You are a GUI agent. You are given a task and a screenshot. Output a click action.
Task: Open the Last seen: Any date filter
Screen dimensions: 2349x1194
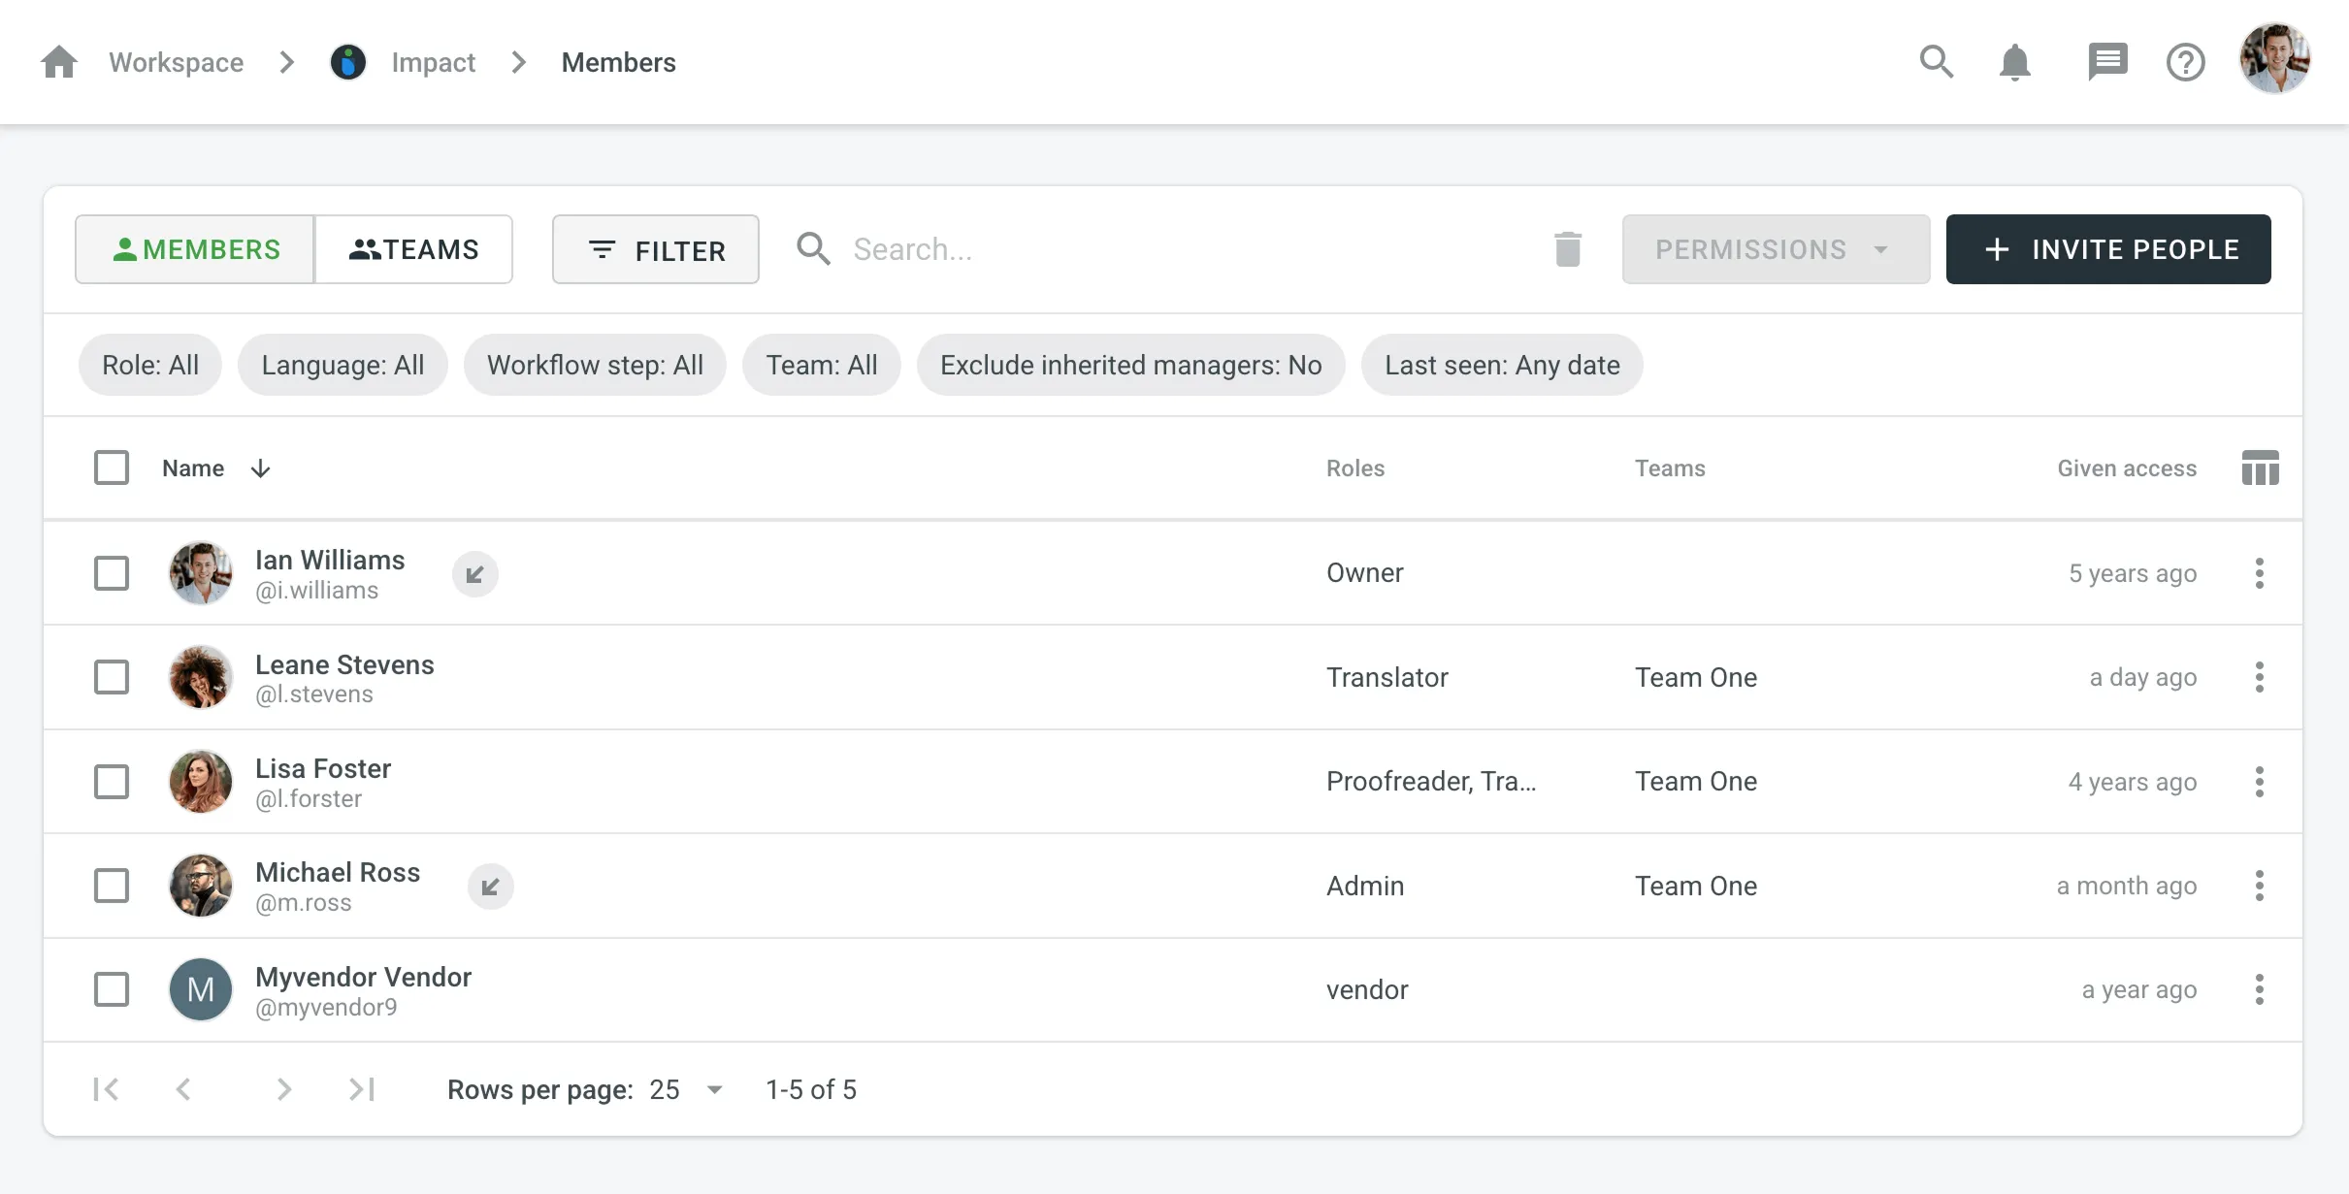pos(1501,365)
